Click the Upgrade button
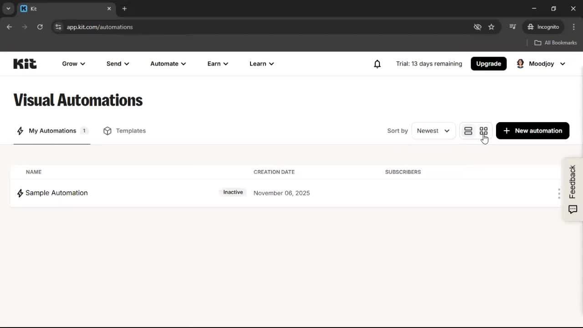Image resolution: width=583 pixels, height=328 pixels. point(488,64)
